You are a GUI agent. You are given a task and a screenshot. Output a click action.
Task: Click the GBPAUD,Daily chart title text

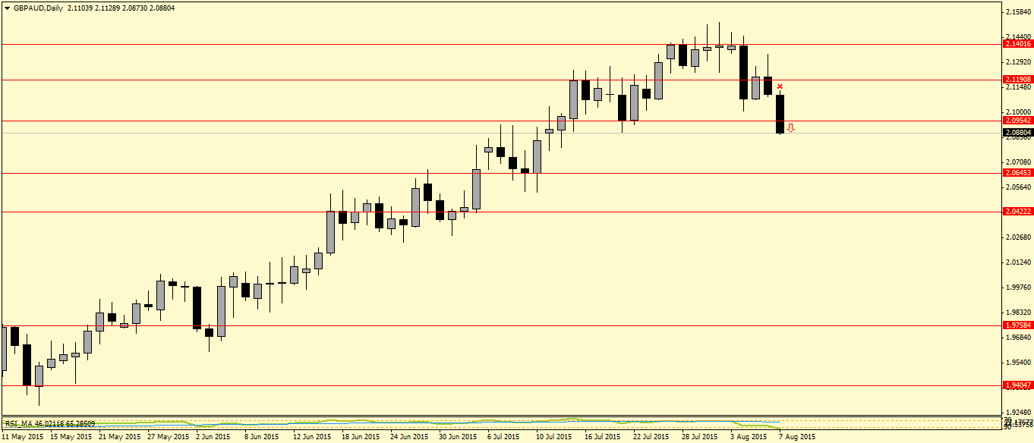[38, 8]
